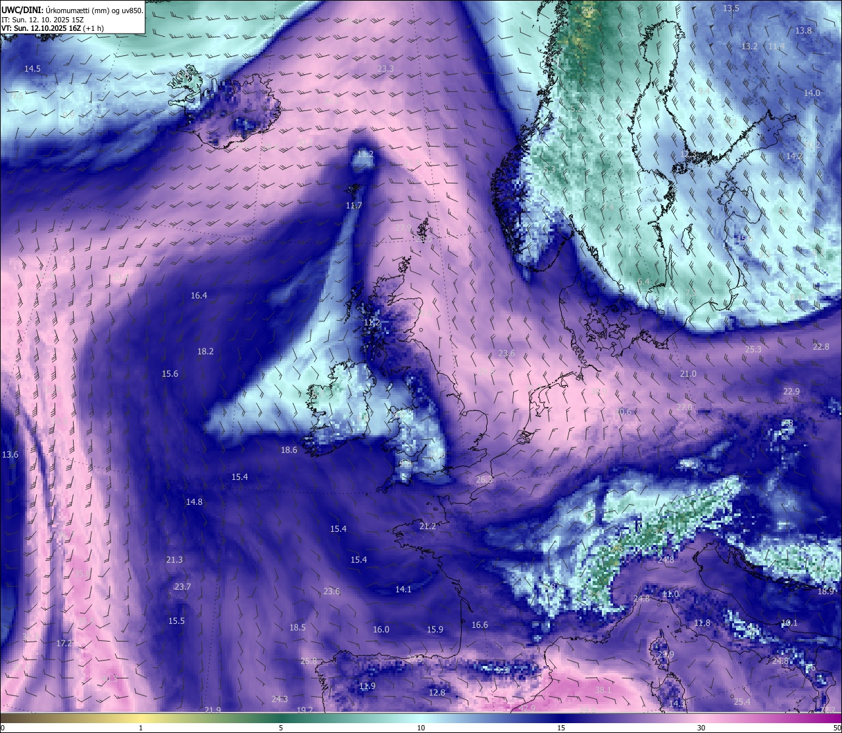Click the 14.2 value over the eastern Baltic

[794, 156]
